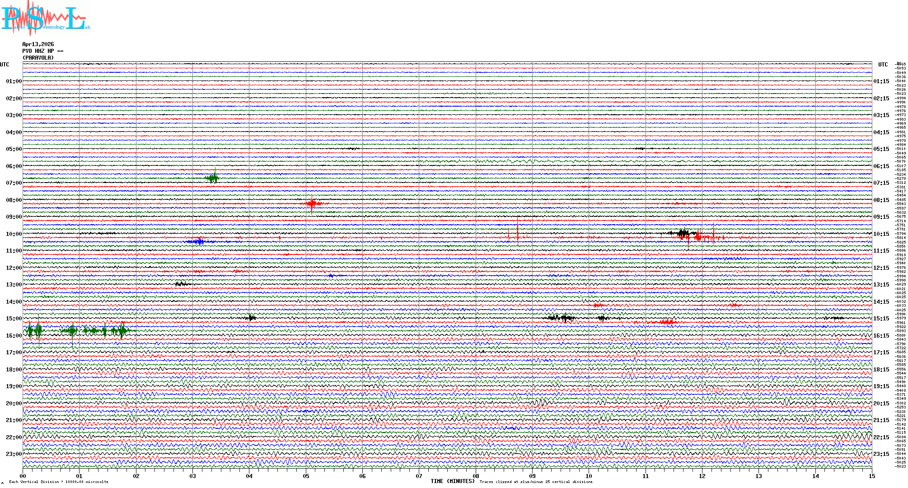Select the 06:00 hour label on left
This screenshot has height=488, width=908.
[14, 166]
